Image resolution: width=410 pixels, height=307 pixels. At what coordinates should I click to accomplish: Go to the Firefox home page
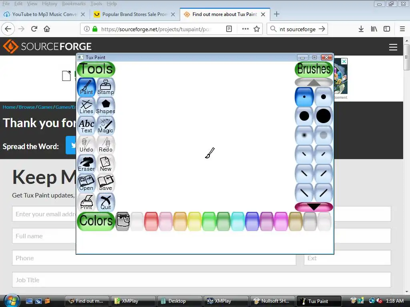tap(47, 29)
